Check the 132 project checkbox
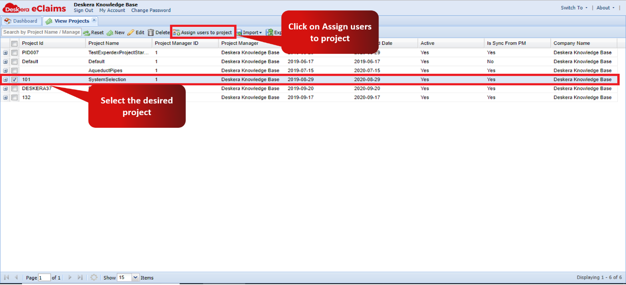This screenshot has width=626, height=285. [x=15, y=97]
